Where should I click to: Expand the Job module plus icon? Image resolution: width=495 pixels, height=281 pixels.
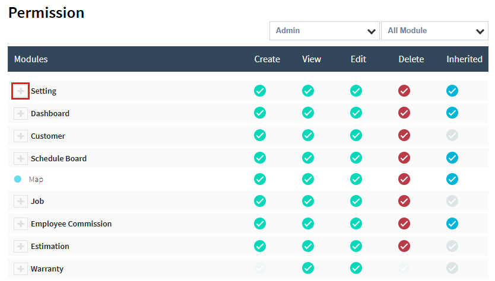tap(21, 202)
